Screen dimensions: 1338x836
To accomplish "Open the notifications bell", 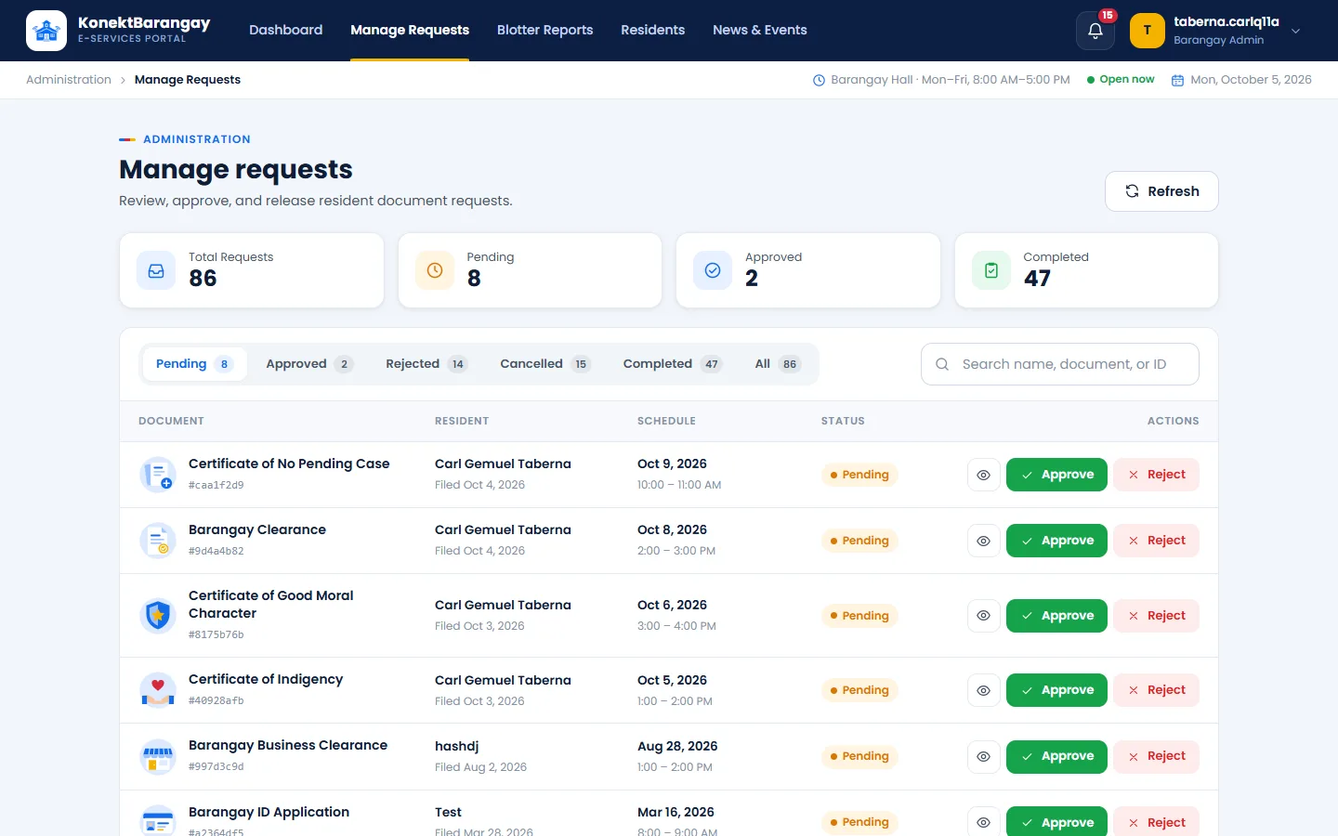I will (1095, 31).
